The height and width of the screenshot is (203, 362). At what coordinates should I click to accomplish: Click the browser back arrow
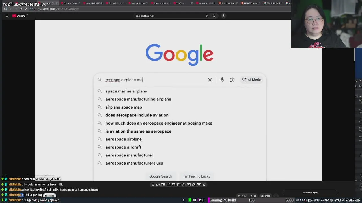(x=10, y=9)
